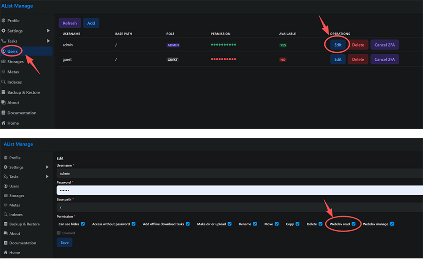Open Profile icon in the Edit page sidebar
Viewport: 423px width, 265px height.
pos(6,158)
